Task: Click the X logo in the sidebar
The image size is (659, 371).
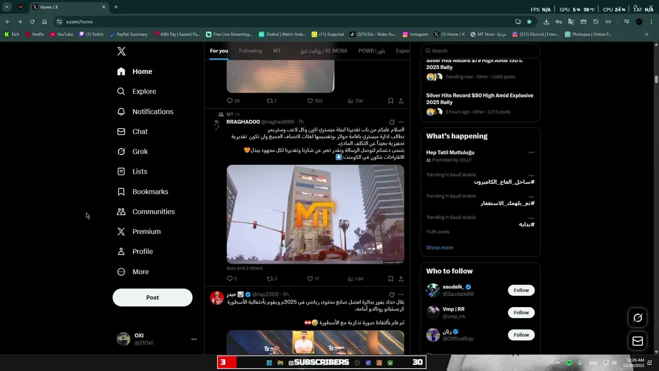Action: click(x=122, y=52)
